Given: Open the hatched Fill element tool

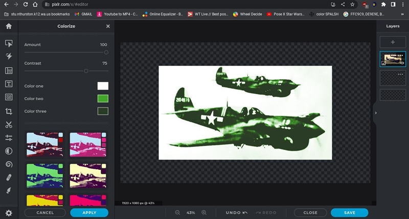Looking at the screenshot, I should pyautogui.click(x=9, y=97).
